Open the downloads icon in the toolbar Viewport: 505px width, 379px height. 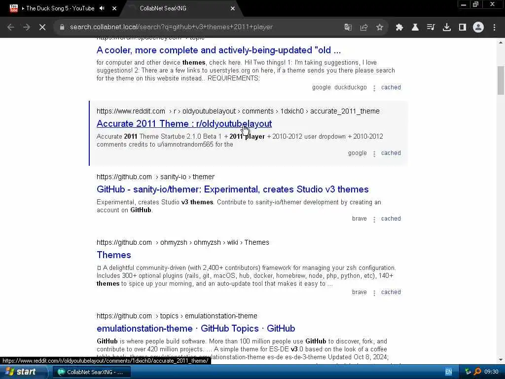tap(447, 28)
